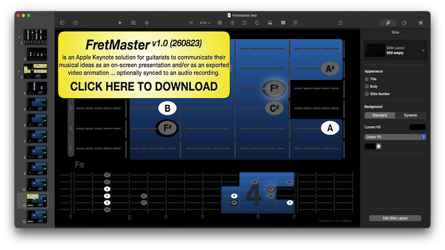The height and width of the screenshot is (250, 445).
Task: Open the Document inspector icon
Action: 421,23
